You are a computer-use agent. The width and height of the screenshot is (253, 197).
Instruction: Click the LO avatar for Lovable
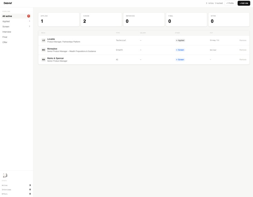tap(43, 41)
